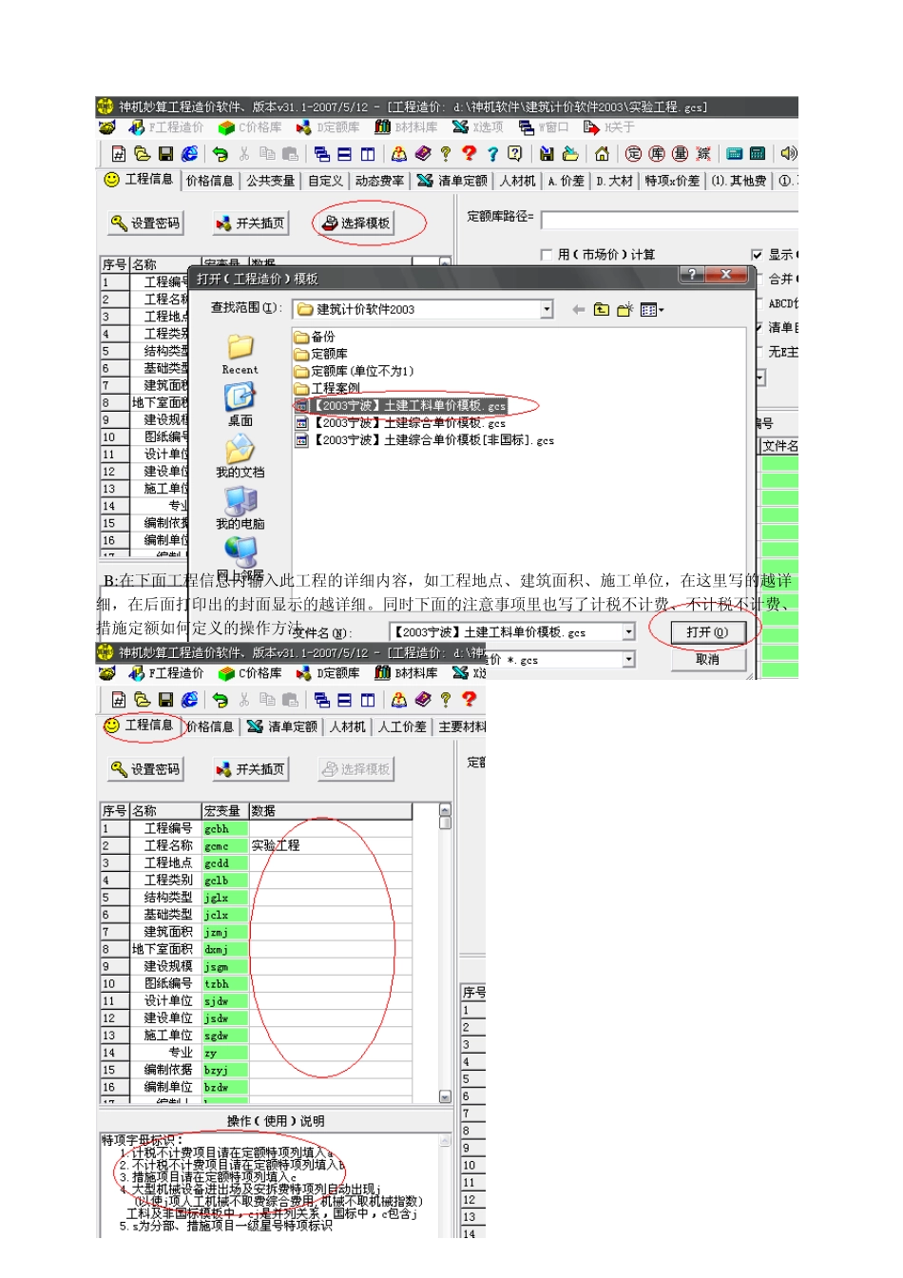Click the circled 量 icon in toolbar
903x1278 pixels.
coord(680,154)
